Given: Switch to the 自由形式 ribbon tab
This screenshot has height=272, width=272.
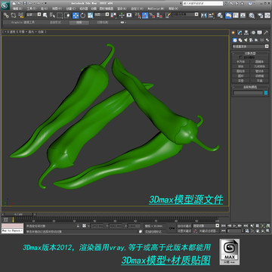Looking at the screenshot, I should [55, 23].
